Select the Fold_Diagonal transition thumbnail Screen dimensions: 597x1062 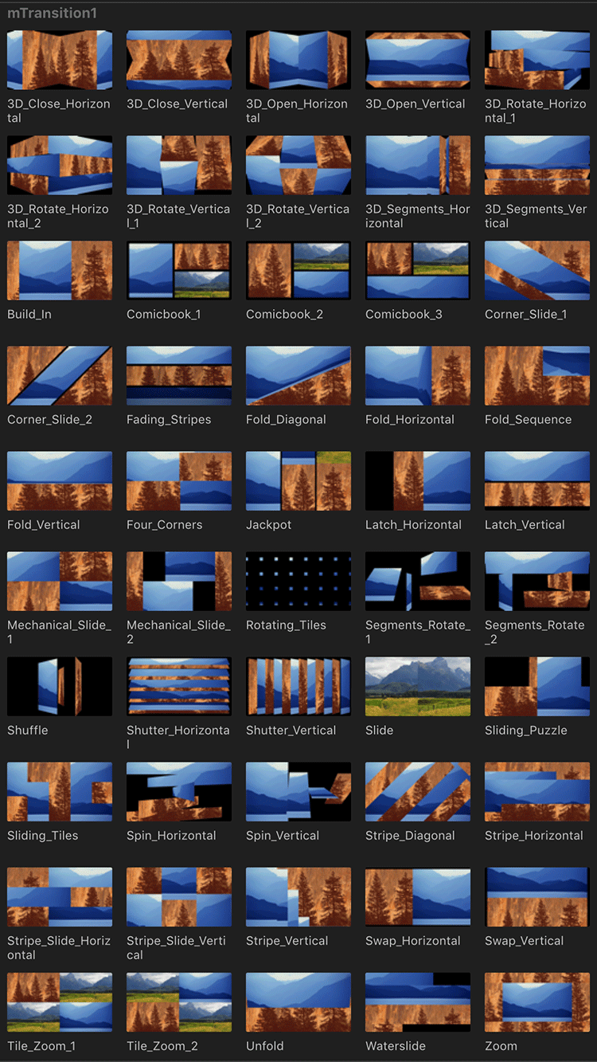(298, 375)
